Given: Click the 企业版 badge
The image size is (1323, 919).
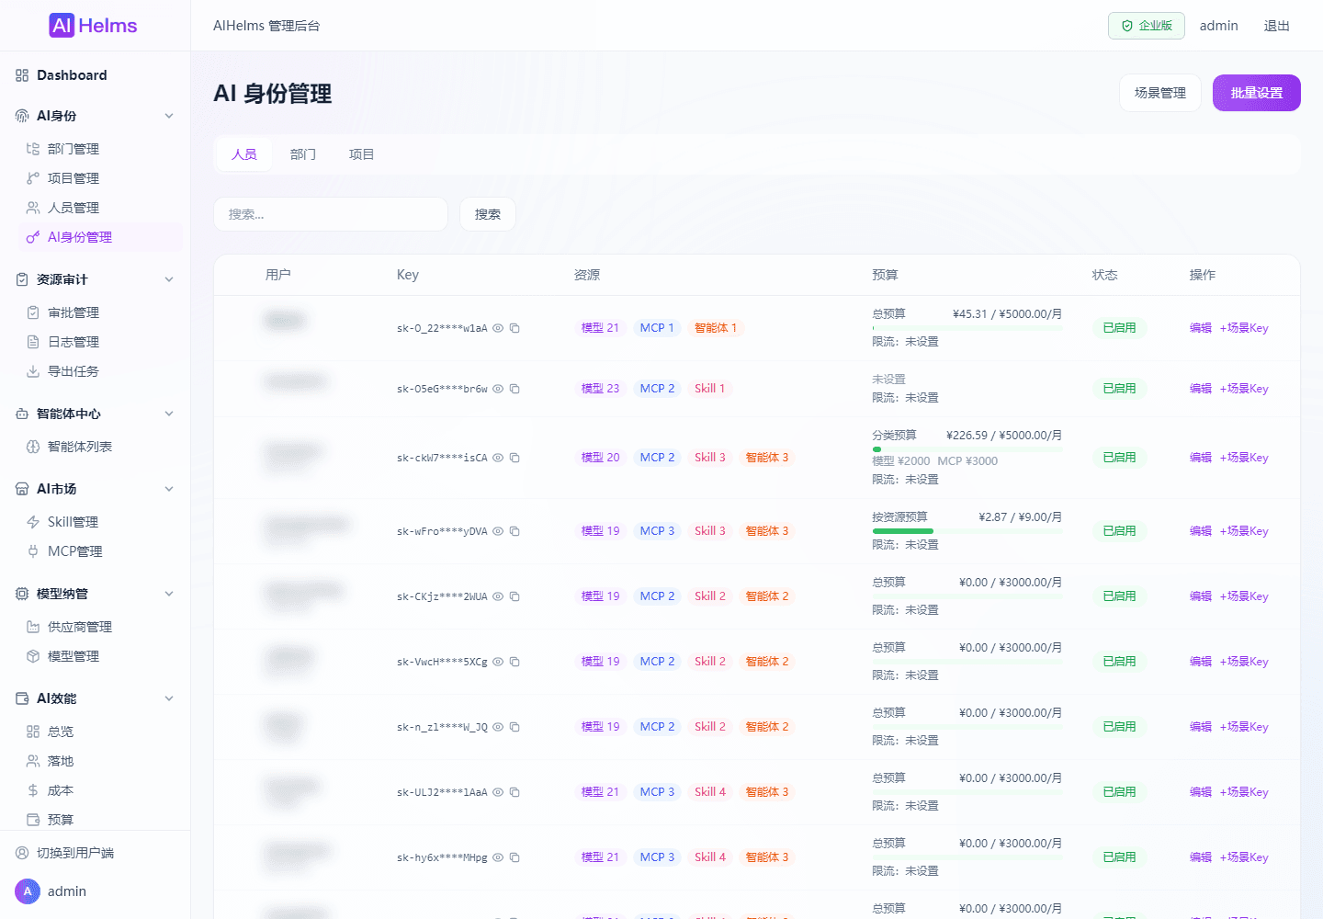Looking at the screenshot, I should (x=1146, y=26).
